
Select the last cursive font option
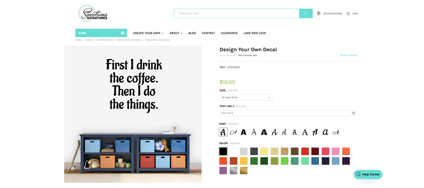coord(335,132)
